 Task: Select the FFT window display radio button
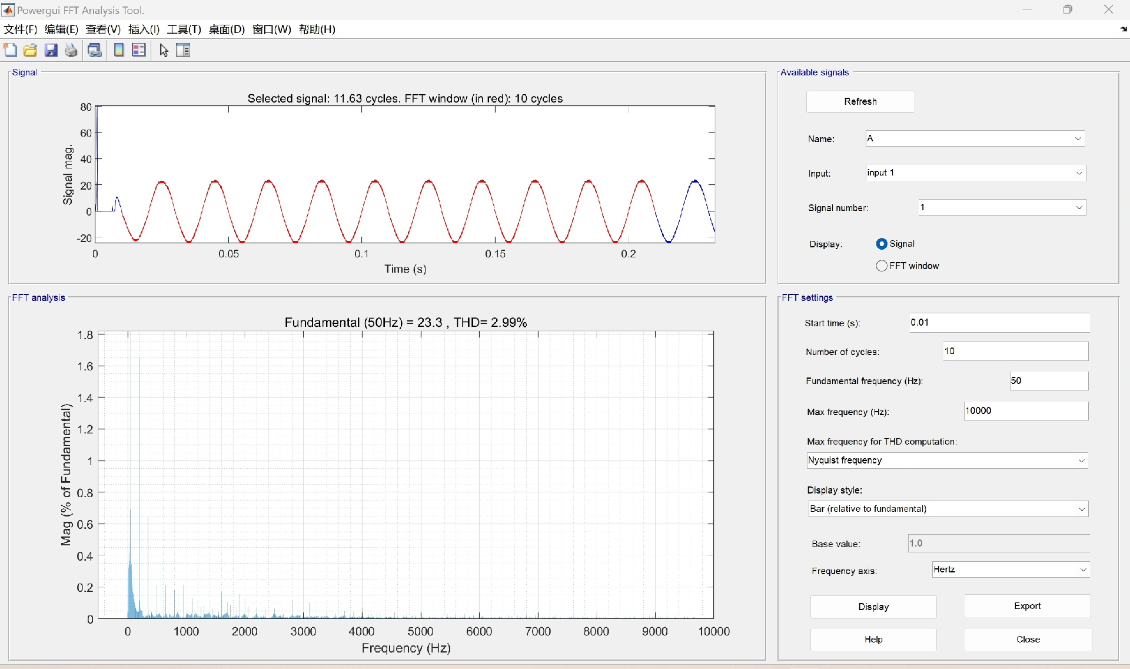(882, 266)
